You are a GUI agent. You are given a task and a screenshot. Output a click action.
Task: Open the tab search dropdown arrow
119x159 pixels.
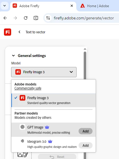(x=5, y=6)
